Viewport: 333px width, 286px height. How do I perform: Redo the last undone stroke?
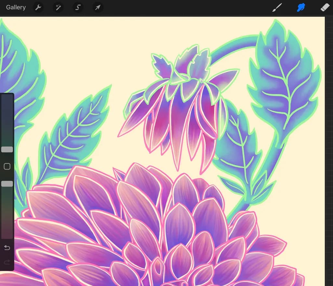pos(7,262)
